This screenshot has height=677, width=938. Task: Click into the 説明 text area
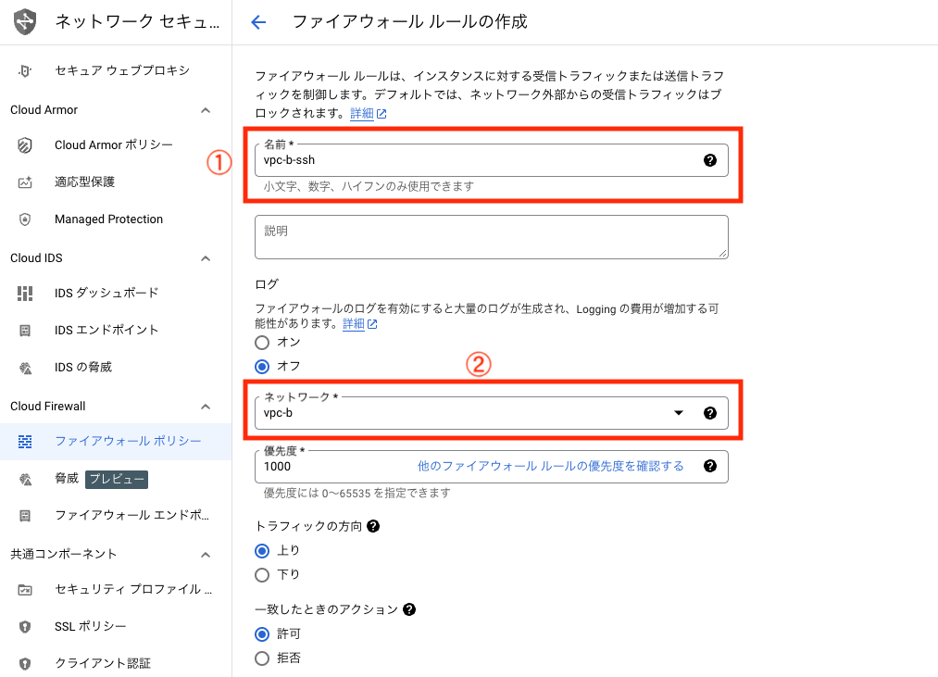491,237
